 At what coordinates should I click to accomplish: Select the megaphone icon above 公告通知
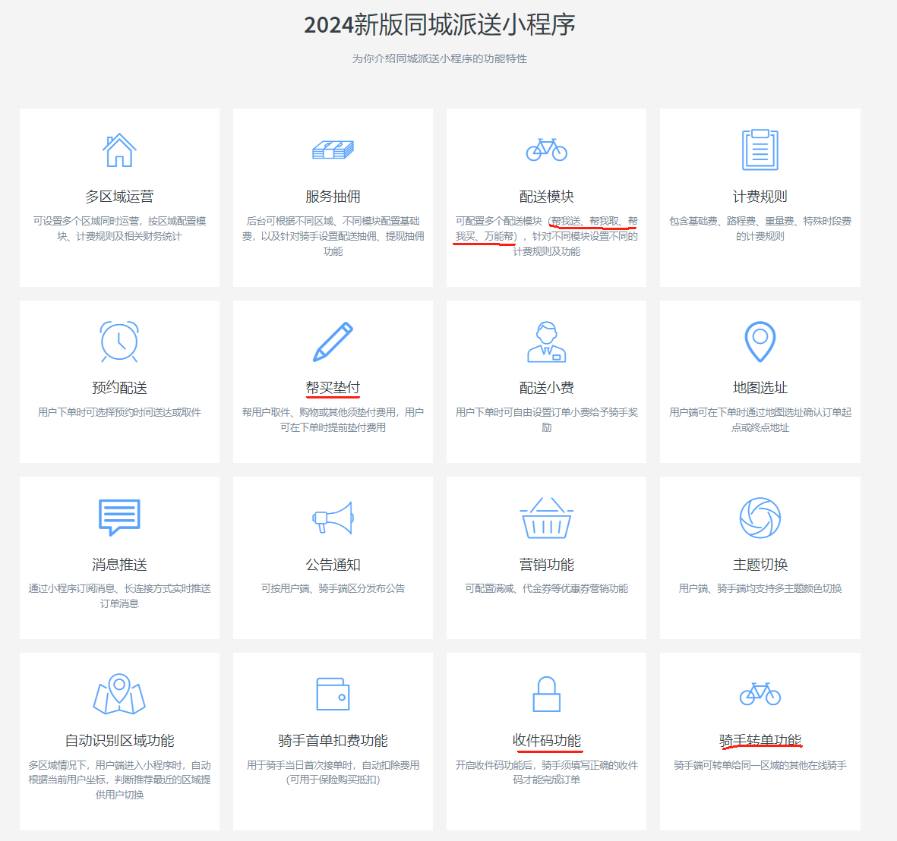click(333, 518)
